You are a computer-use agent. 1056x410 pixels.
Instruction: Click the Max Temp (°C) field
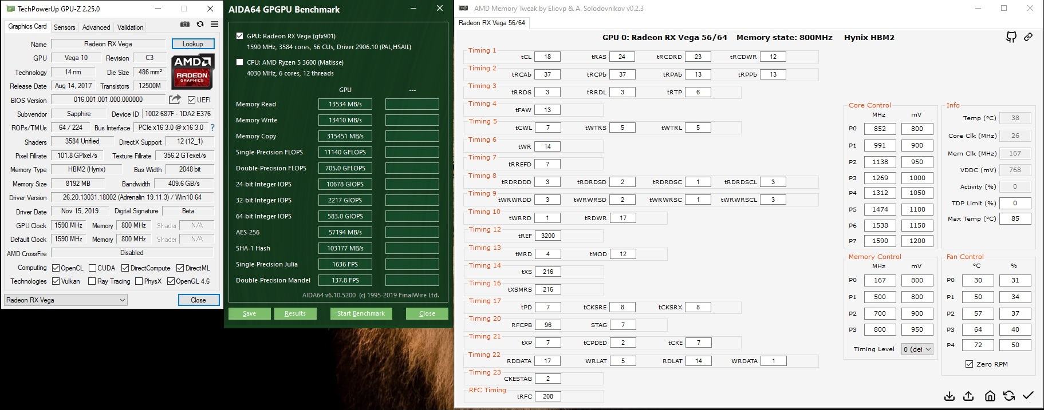(x=1015, y=218)
